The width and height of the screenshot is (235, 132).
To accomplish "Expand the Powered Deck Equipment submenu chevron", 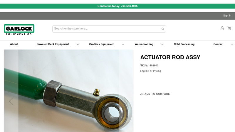I will click(x=78, y=45).
